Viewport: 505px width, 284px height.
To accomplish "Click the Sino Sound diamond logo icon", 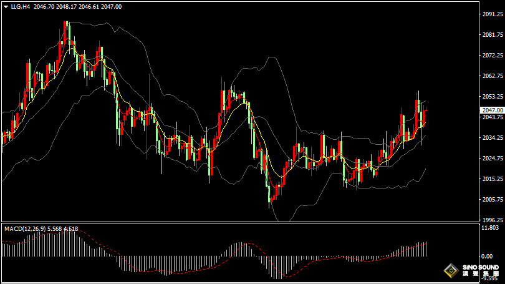I will pyautogui.click(x=451, y=271).
